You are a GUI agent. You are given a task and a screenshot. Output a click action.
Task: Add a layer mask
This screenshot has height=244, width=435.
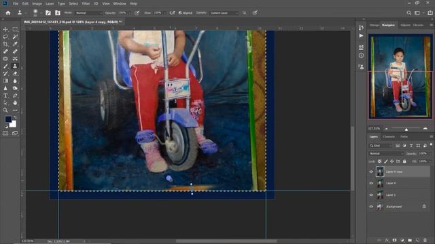click(394, 240)
